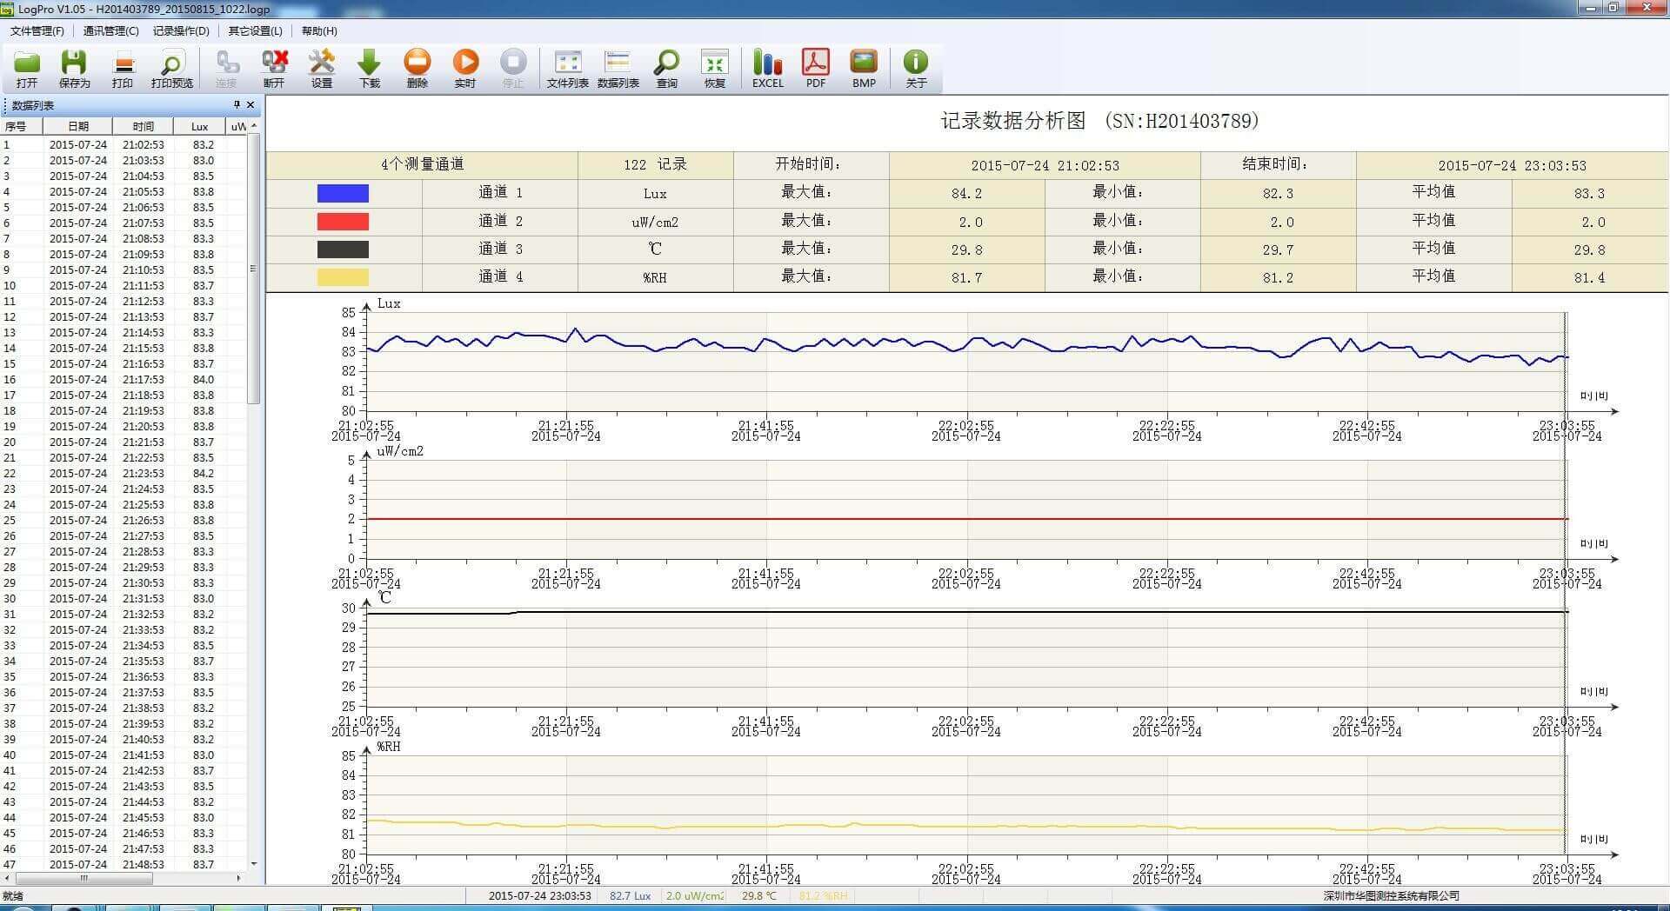Toggle the pin on 数据列表 panel
Screen dimensions: 1670x911
237,105
